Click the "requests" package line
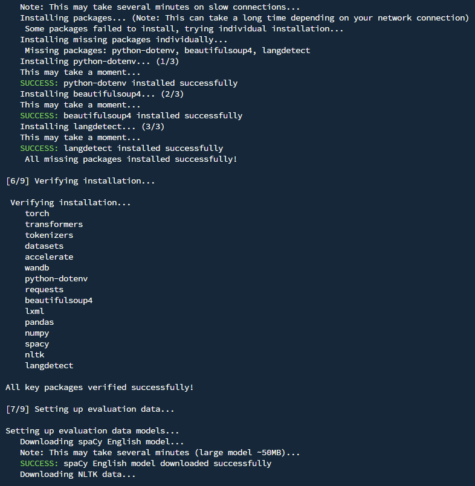 click(x=44, y=290)
